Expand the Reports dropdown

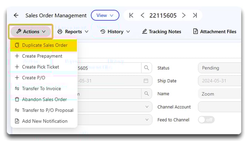pyautogui.click(x=73, y=32)
